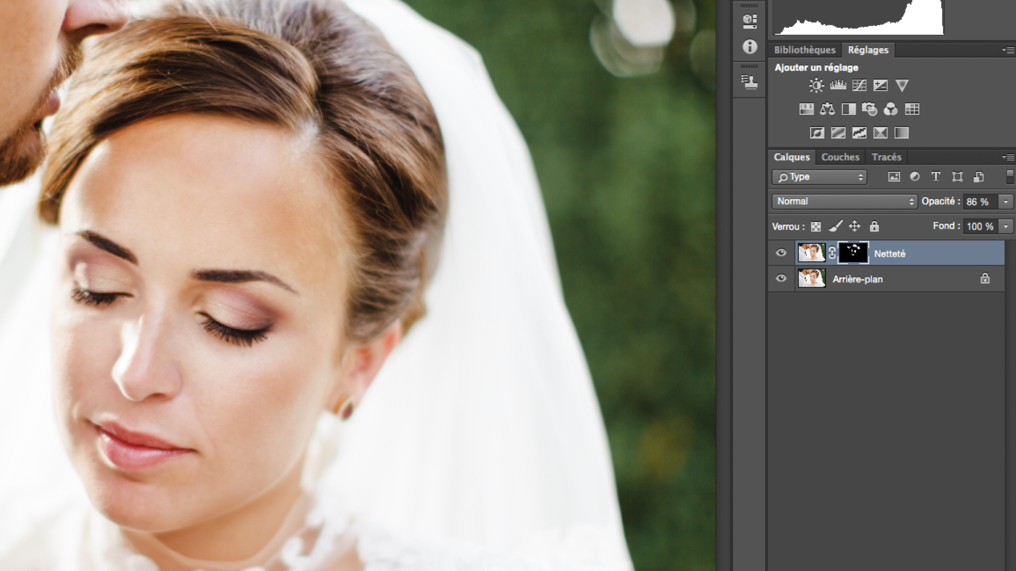Hide the Netteté layer
This screenshot has width=1016, height=571.
pos(781,253)
